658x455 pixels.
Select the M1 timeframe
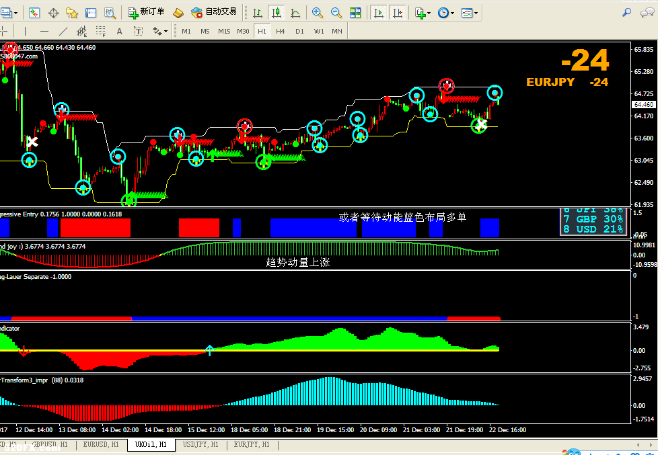(x=186, y=31)
